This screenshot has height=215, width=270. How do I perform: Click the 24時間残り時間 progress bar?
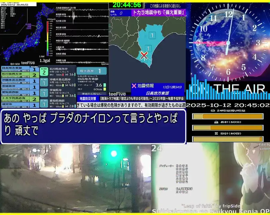pyautogui.click(x=228, y=116)
